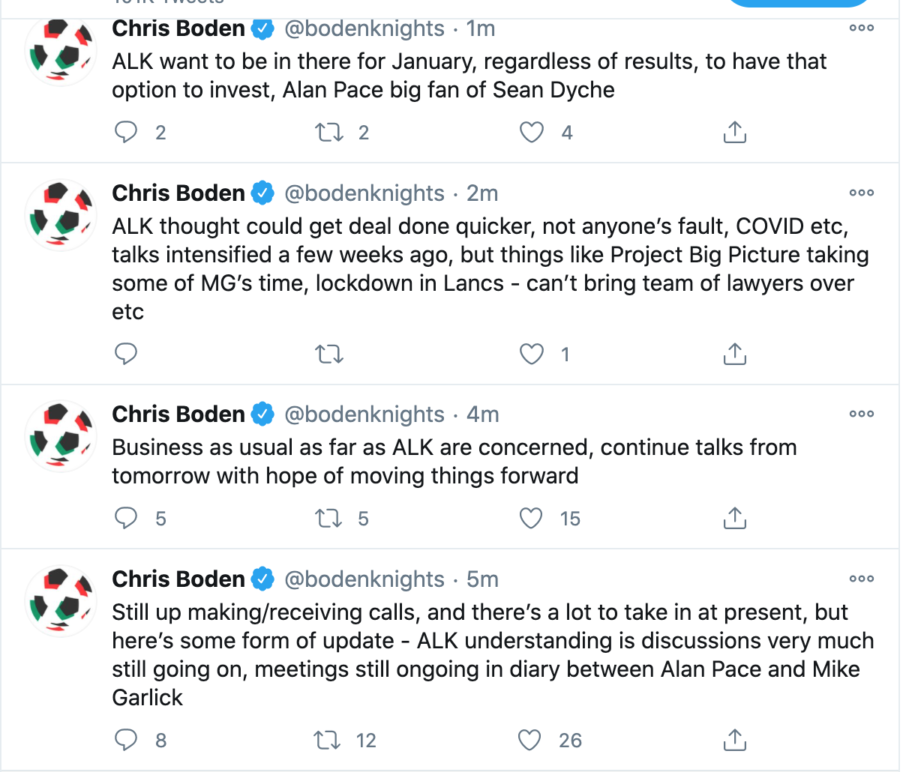906x772 pixels.
Task: Retweet the Alan Pace big fan tweet
Action: click(x=328, y=133)
